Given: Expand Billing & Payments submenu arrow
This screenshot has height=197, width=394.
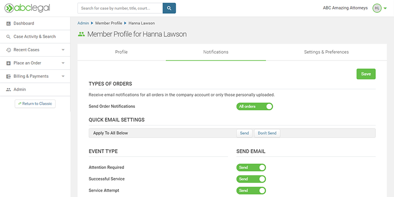Looking at the screenshot, I should 63,76.
